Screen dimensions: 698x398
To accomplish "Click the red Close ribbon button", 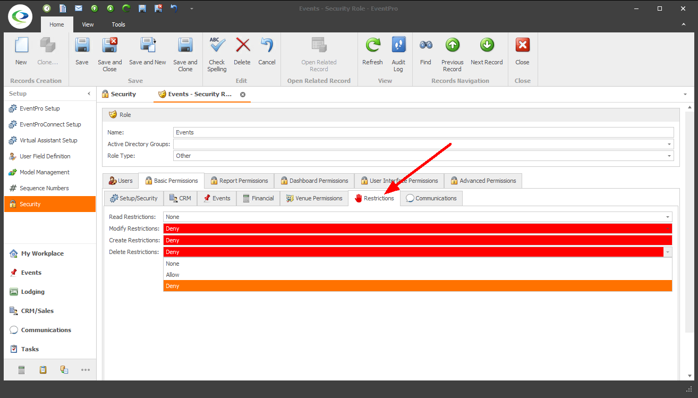I will [x=523, y=52].
